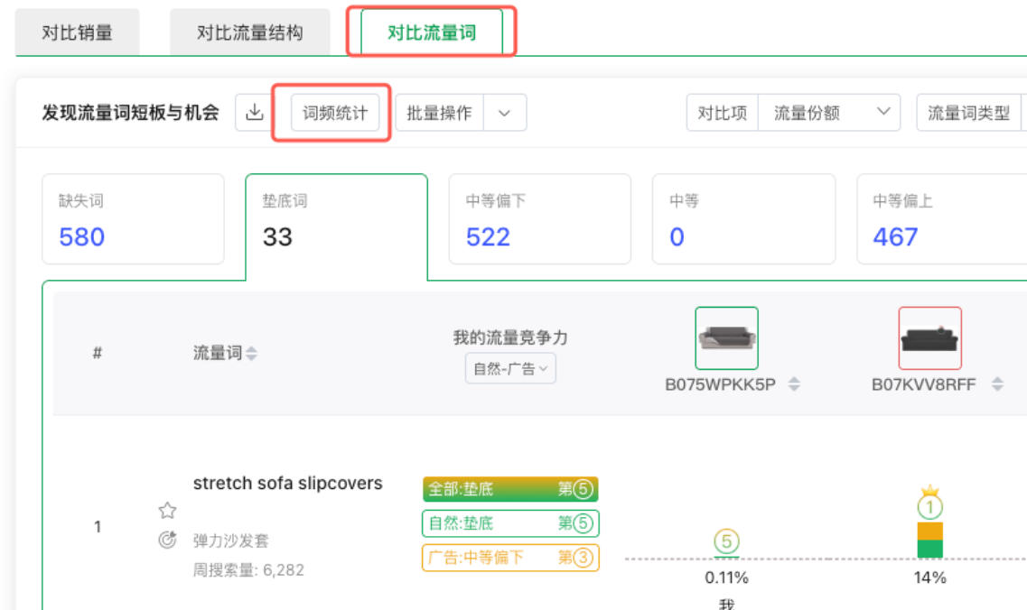Click the 周搜索量: 6,282 text
The image size is (1027, 610).
[x=248, y=569]
